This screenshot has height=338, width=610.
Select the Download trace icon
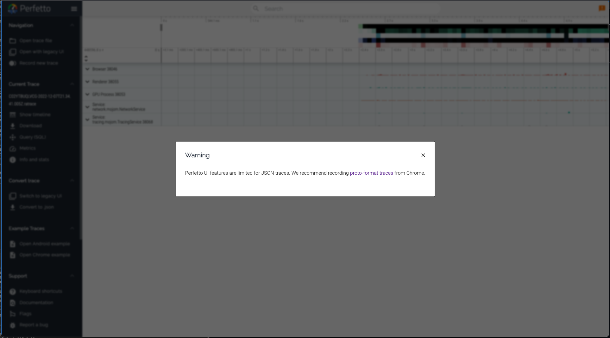(13, 126)
